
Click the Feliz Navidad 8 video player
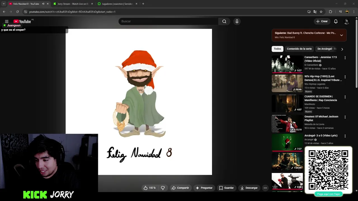coord(139,102)
